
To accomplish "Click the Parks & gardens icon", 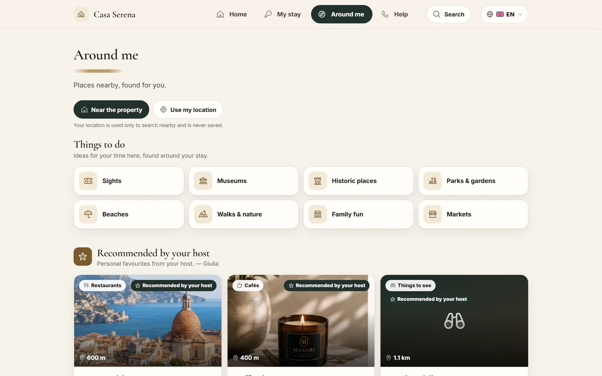I will [x=432, y=181].
